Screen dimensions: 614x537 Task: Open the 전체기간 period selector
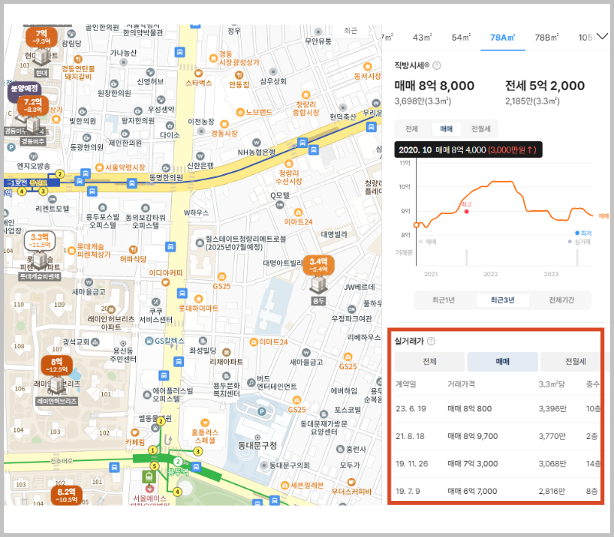coord(564,299)
